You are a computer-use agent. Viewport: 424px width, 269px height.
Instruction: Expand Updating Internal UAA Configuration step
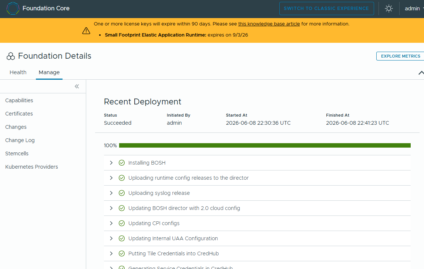pyautogui.click(x=111, y=238)
